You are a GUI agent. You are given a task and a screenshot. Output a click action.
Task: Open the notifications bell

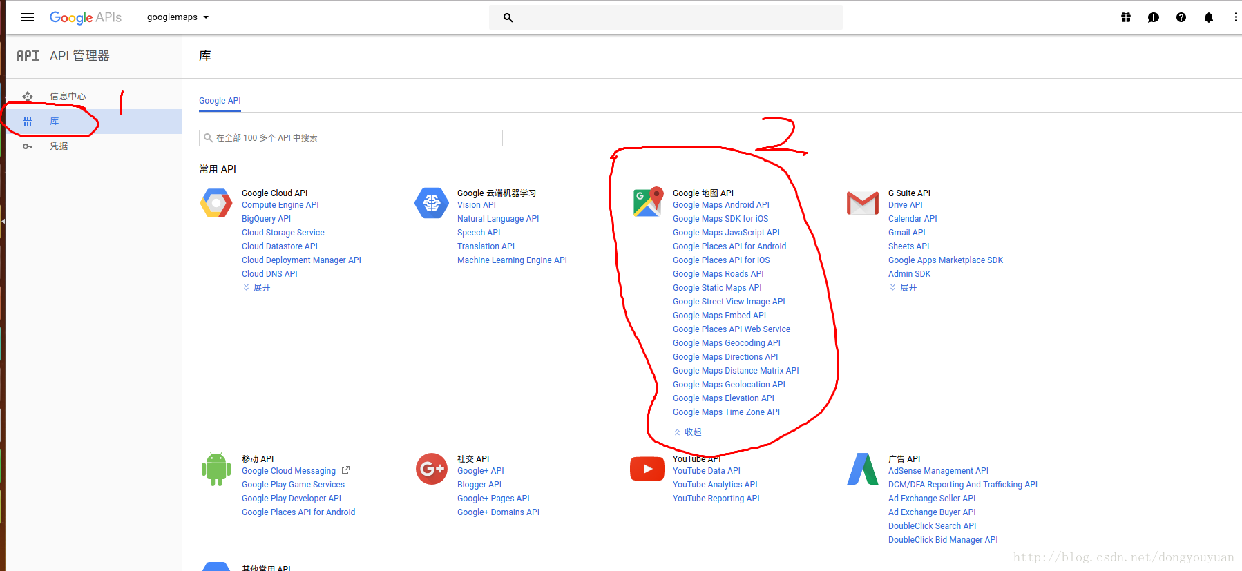coord(1209,17)
